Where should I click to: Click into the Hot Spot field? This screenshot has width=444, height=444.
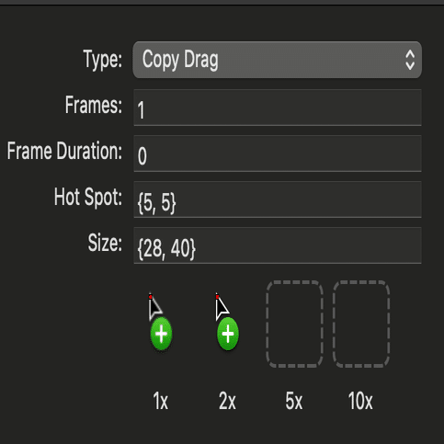pos(278,199)
